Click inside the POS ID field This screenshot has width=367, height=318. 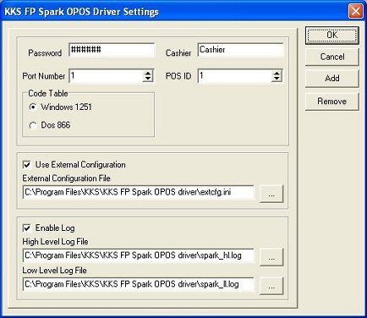point(234,76)
